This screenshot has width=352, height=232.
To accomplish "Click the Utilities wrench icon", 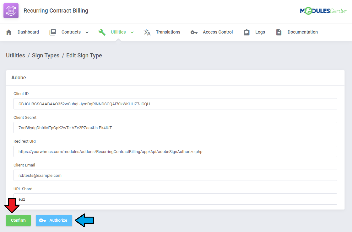I will click(102, 32).
